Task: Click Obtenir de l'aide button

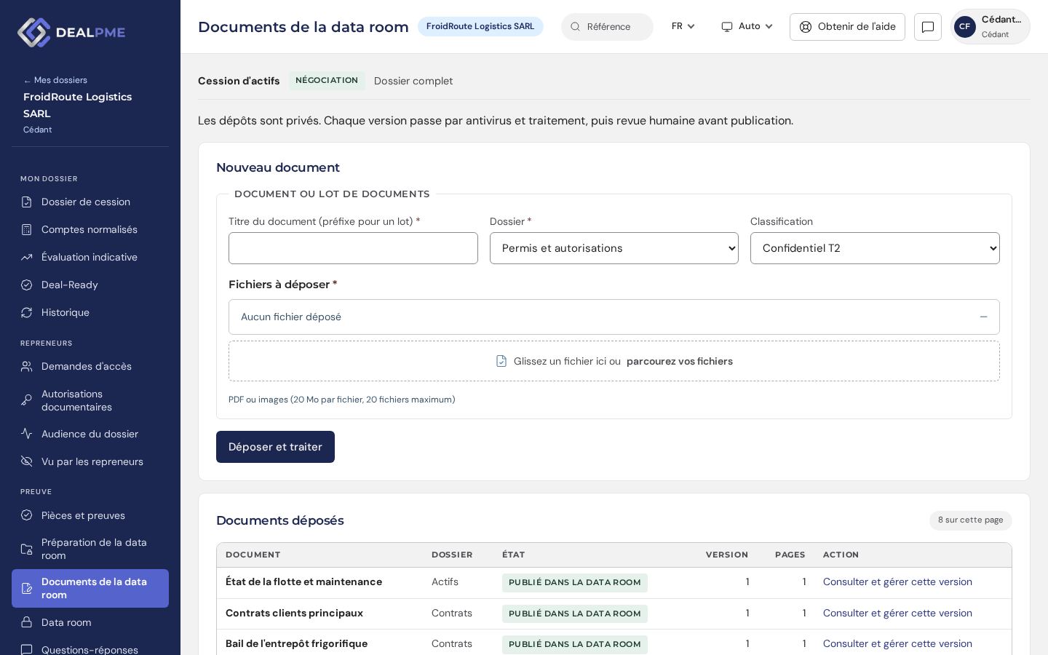Action: pos(847,27)
